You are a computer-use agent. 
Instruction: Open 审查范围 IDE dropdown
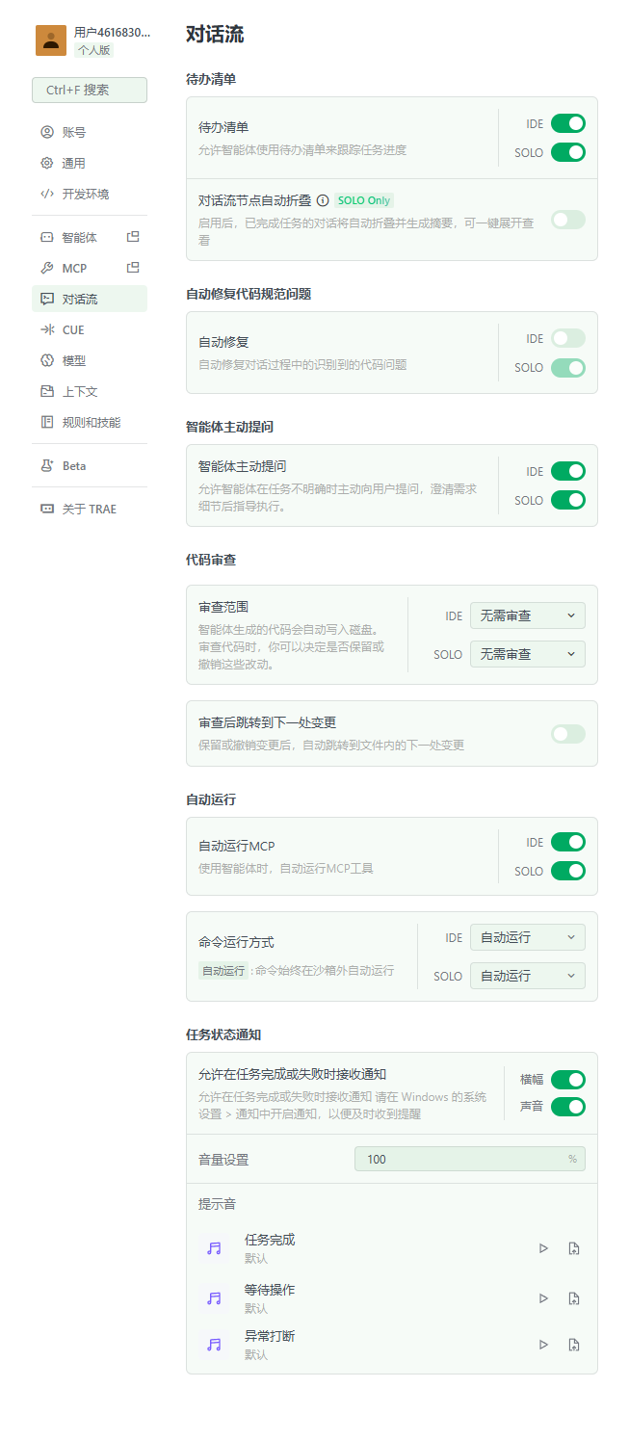(x=527, y=615)
